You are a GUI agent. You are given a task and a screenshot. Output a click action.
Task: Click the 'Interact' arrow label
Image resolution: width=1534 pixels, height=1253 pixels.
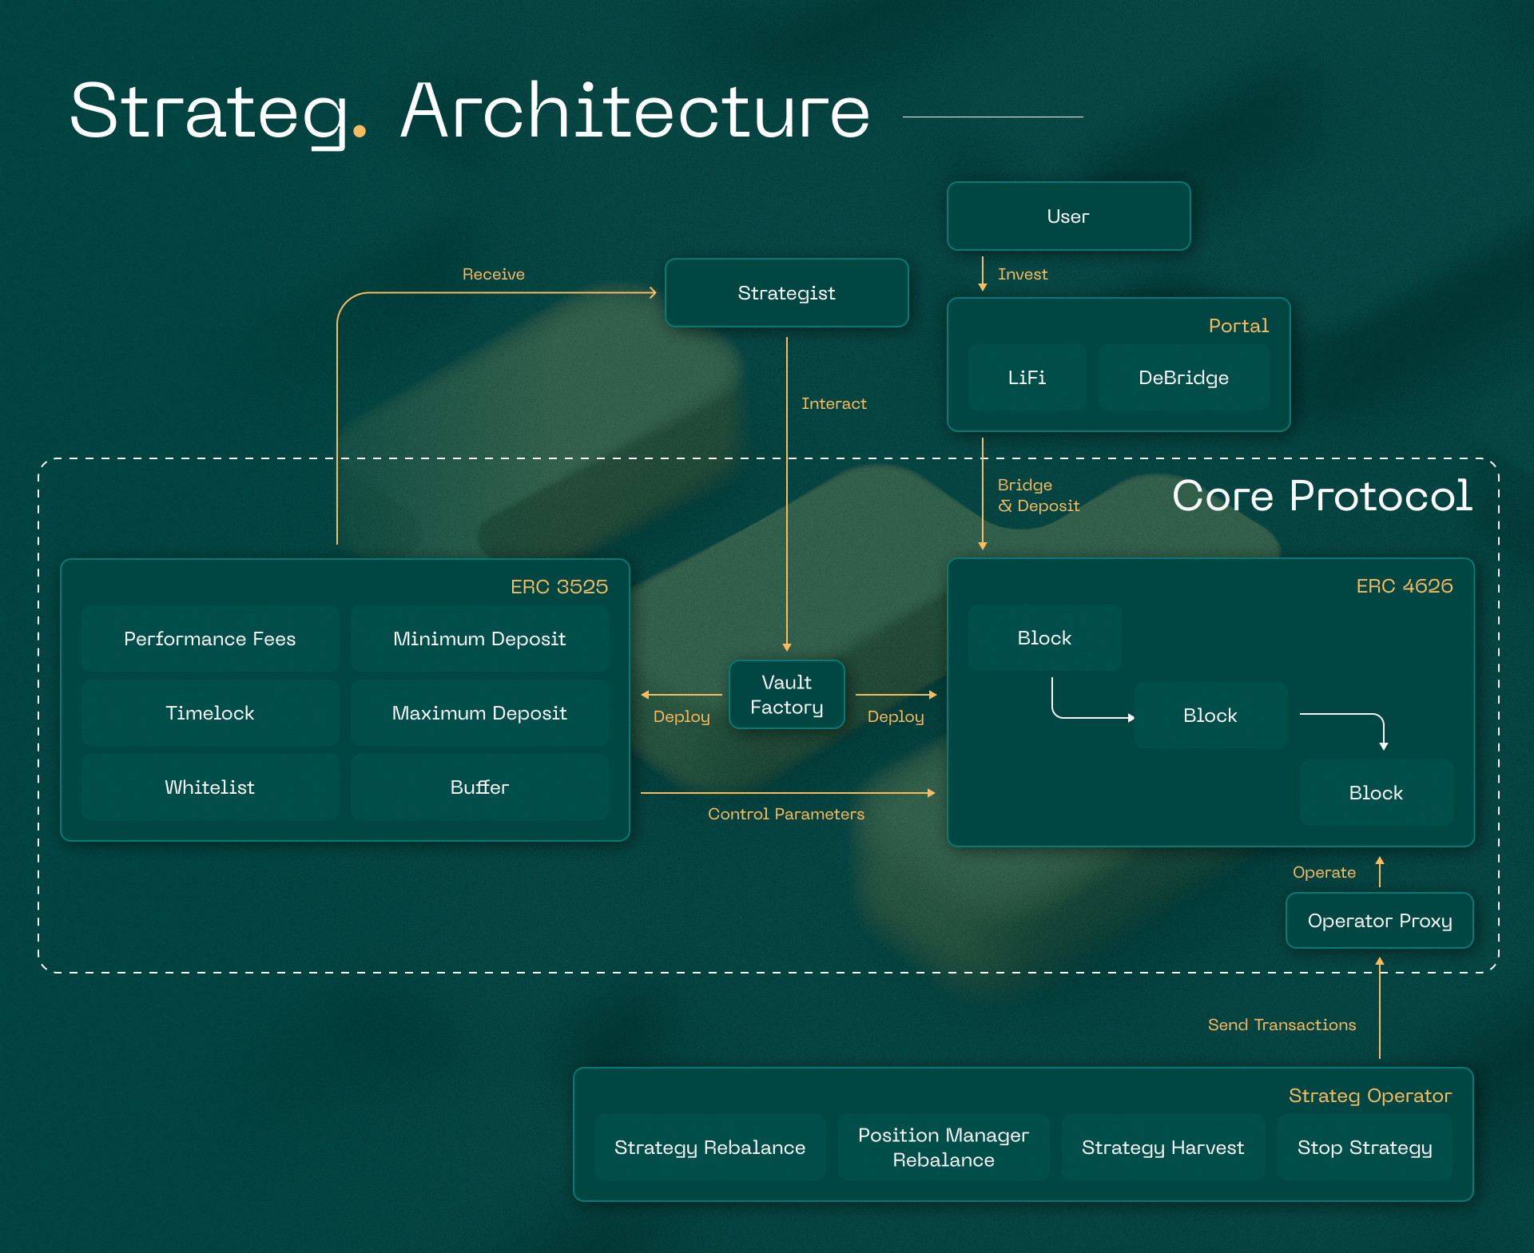[834, 403]
